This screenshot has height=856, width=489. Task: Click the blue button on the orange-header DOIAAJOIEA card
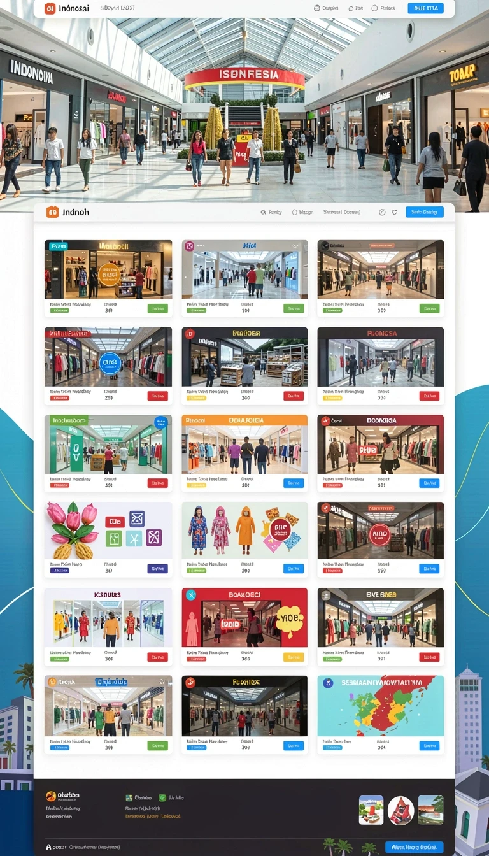pos(294,483)
